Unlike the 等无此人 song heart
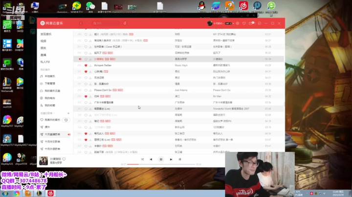 tap(86, 134)
